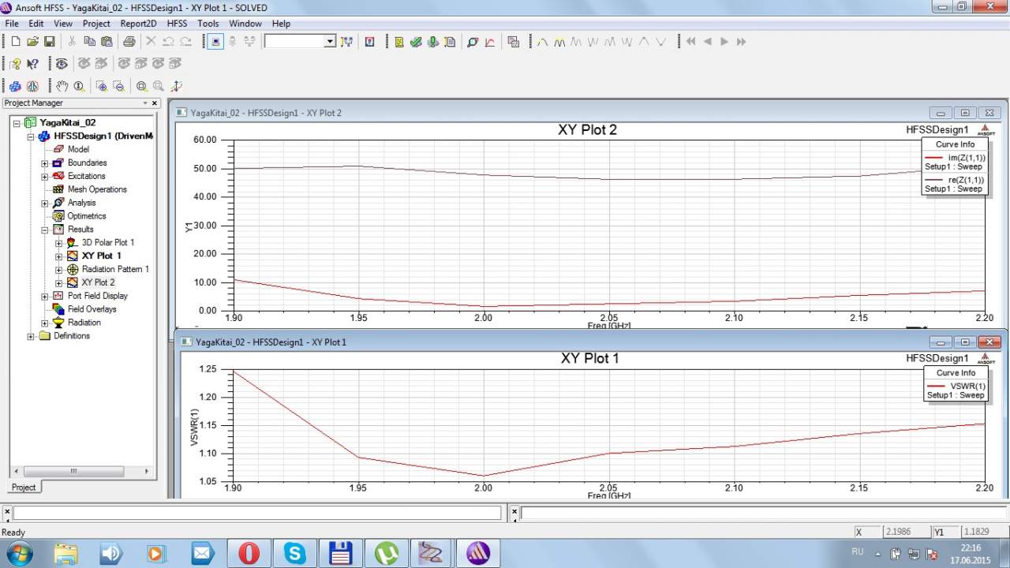Open the Report2D menu
Viewport: 1010px width, 568px height.
(138, 24)
